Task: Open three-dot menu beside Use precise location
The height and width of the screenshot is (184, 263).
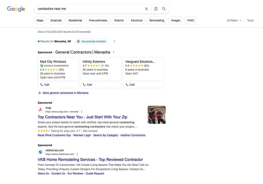Action: coord(114,41)
